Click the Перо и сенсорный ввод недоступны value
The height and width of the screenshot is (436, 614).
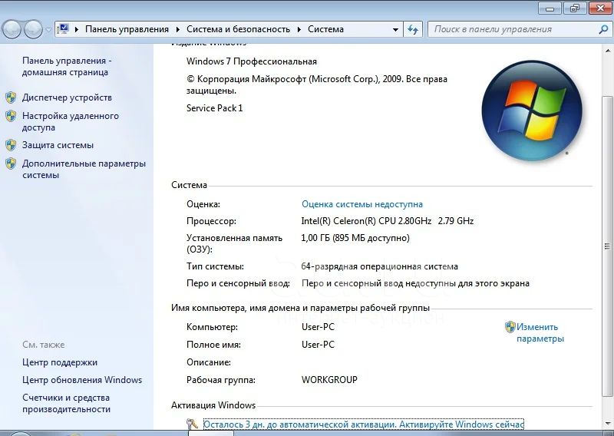[415, 283]
